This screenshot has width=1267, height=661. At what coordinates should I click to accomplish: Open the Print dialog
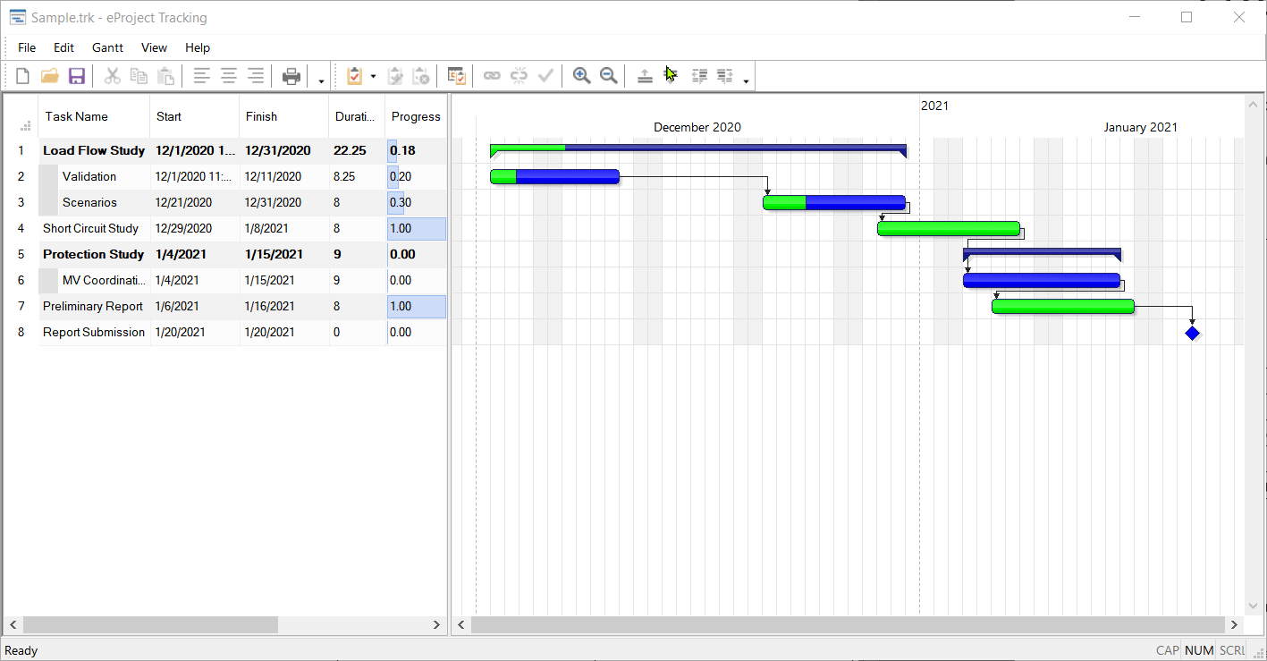pyautogui.click(x=291, y=75)
